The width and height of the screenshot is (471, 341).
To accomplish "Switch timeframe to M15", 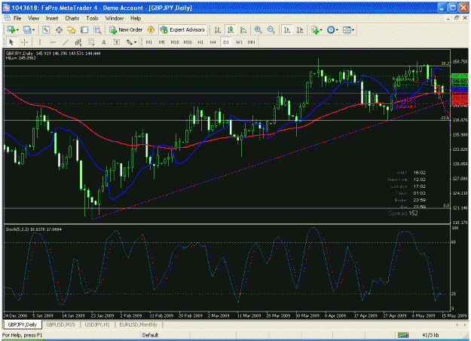I will point(175,42).
